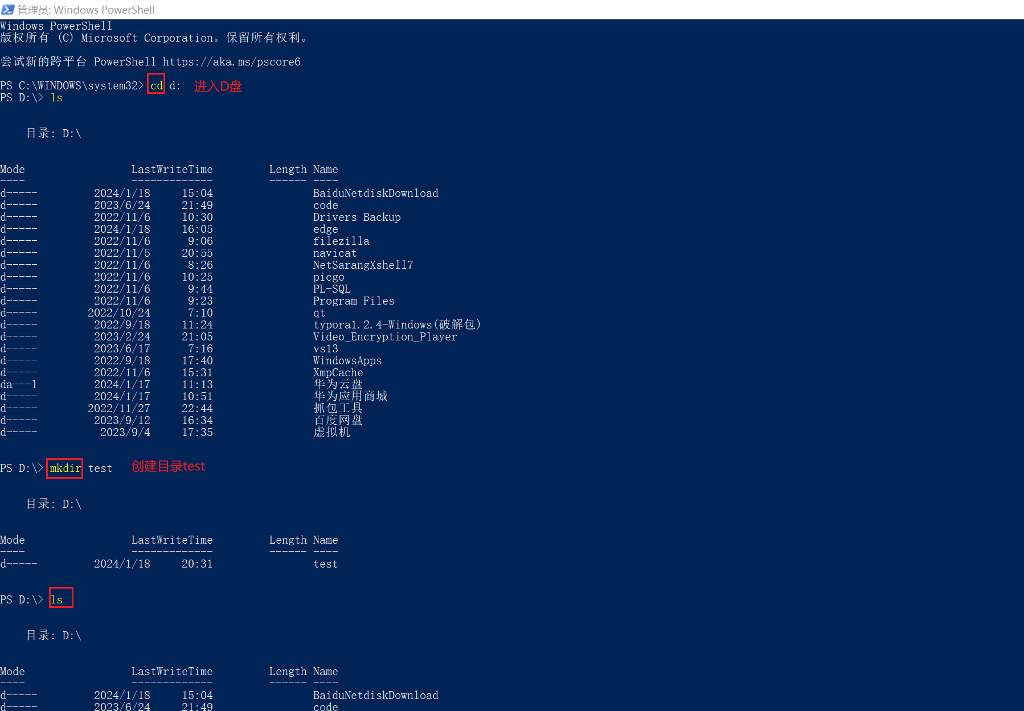Click the '华为应用商城' directory entry
Screen dimensions: 1024x711
click(x=351, y=396)
